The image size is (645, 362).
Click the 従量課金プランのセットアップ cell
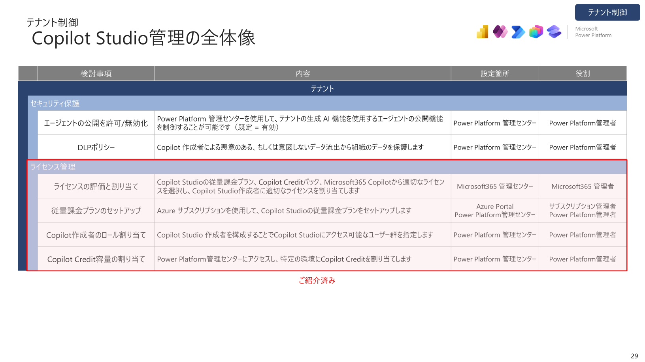pyautogui.click(x=96, y=211)
